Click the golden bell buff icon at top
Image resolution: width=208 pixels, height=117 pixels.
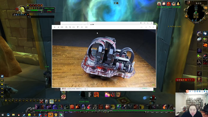[178, 4]
